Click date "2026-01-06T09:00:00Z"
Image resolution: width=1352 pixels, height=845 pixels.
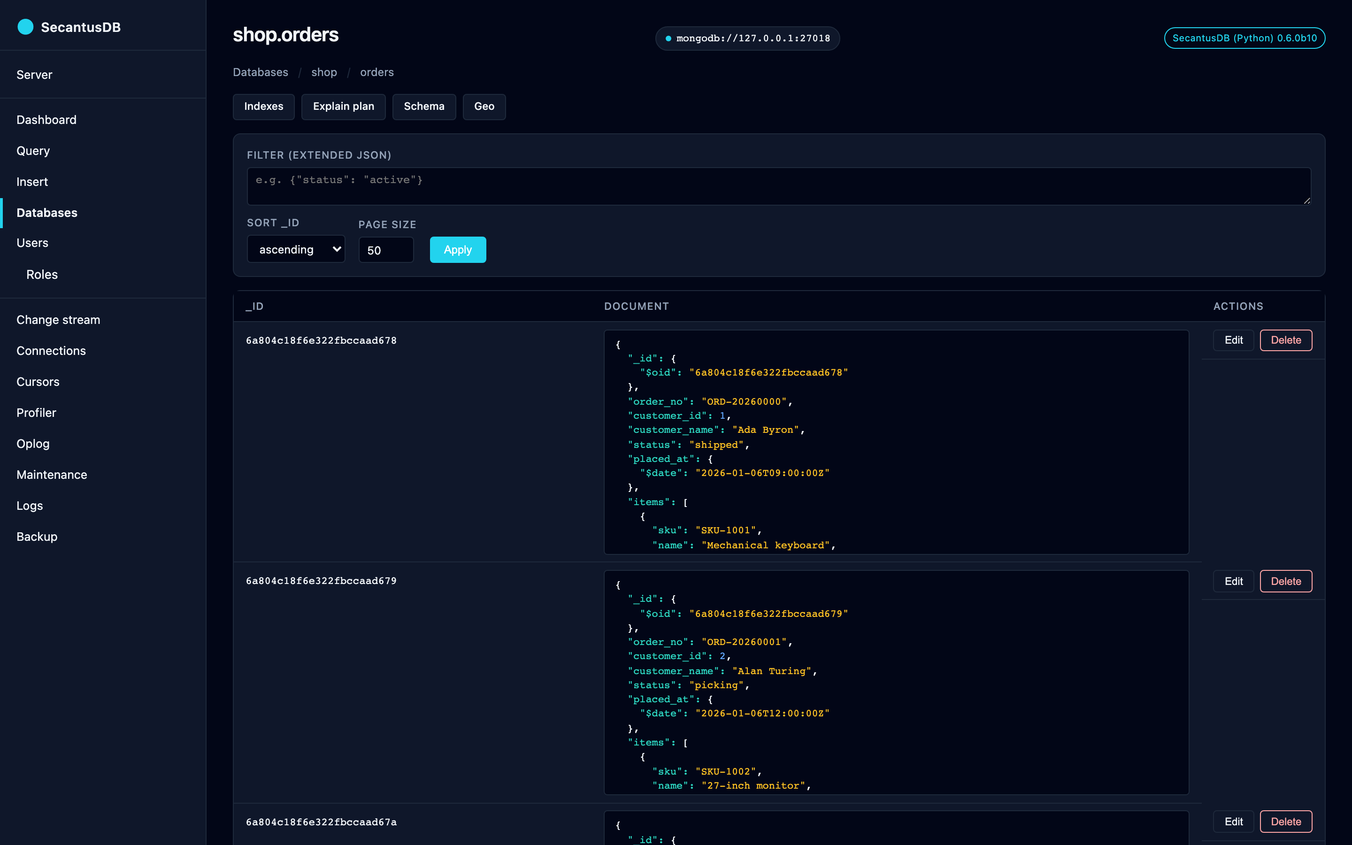pos(762,473)
